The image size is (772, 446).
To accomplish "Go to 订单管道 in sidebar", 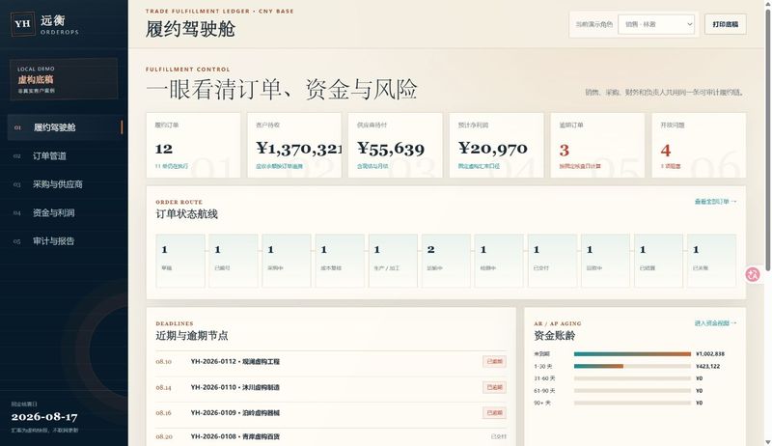I will pyautogui.click(x=65, y=156).
